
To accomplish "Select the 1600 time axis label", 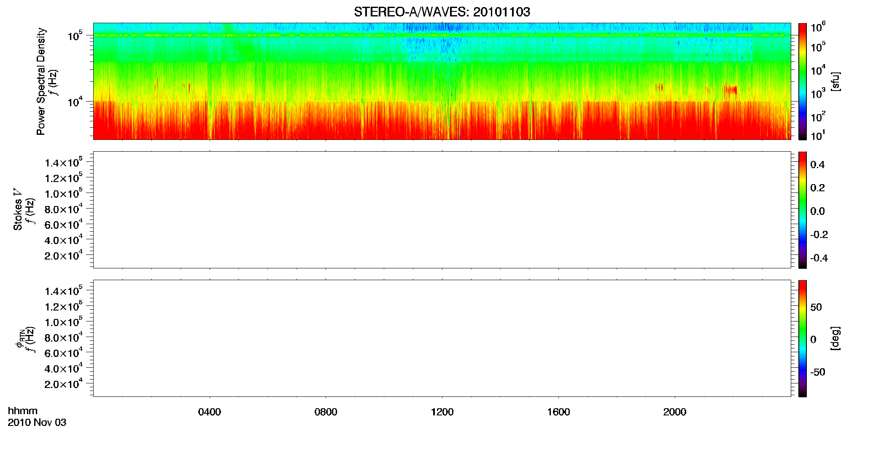I will click(x=558, y=412).
